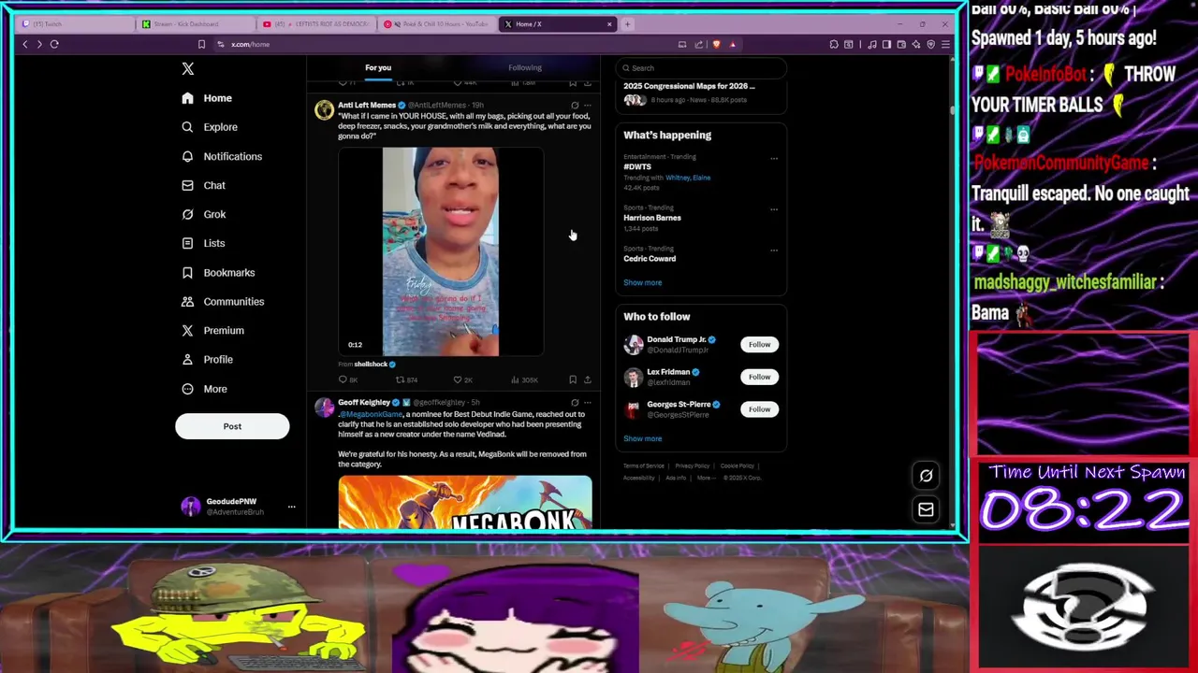Follow Lex Fridman
The image size is (1198, 673).
point(759,377)
